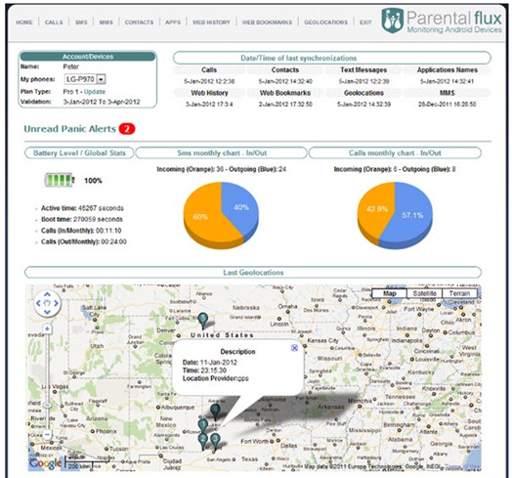Expand the My phones LG-P970 dropdown
The width and height of the screenshot is (512, 478).
point(85,79)
